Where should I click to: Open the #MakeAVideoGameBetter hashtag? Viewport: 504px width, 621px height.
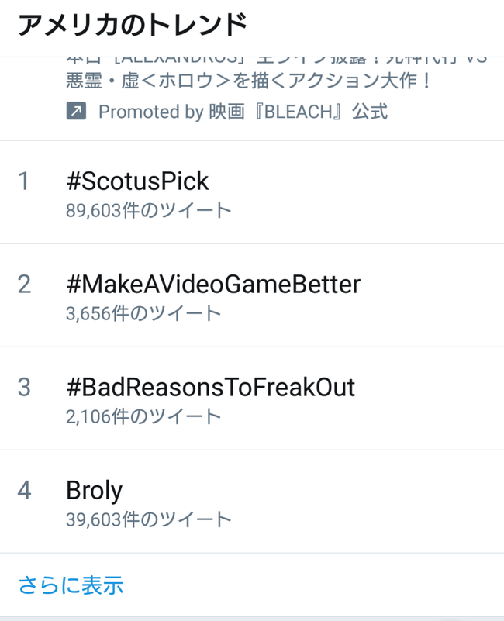[x=213, y=285]
